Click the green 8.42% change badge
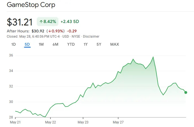This screenshot has height=127, width=194. tap(48, 22)
